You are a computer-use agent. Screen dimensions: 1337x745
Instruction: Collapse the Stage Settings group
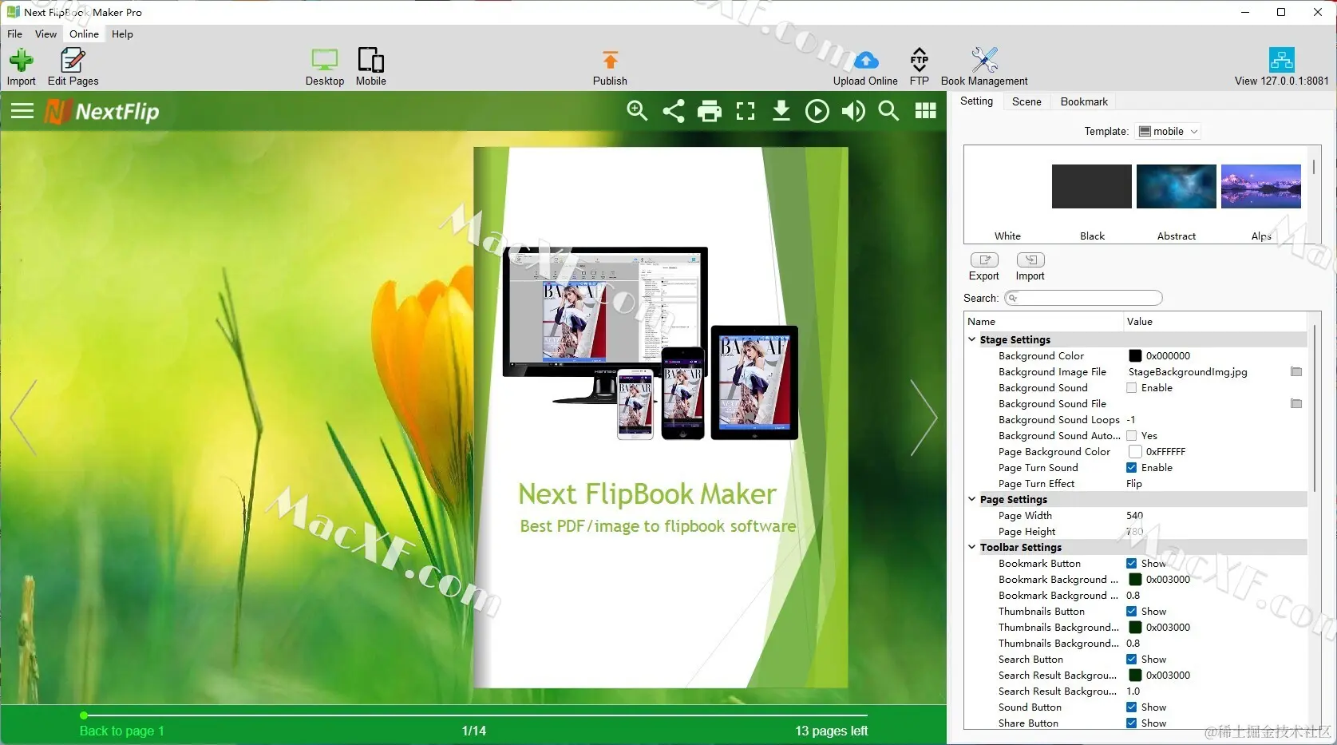point(972,339)
